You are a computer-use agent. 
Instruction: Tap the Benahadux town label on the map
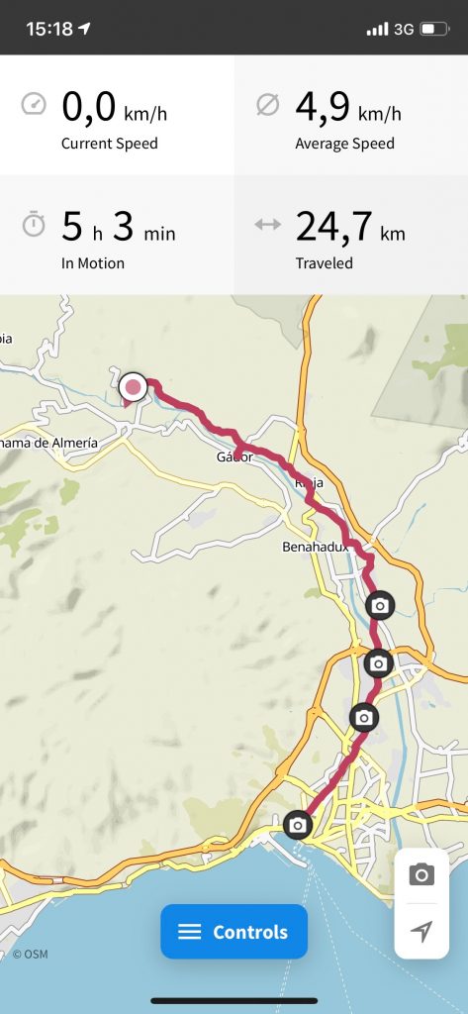click(316, 547)
